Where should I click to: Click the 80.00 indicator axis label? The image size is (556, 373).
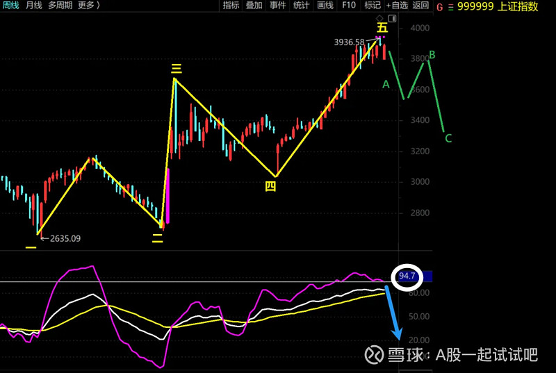419,292
